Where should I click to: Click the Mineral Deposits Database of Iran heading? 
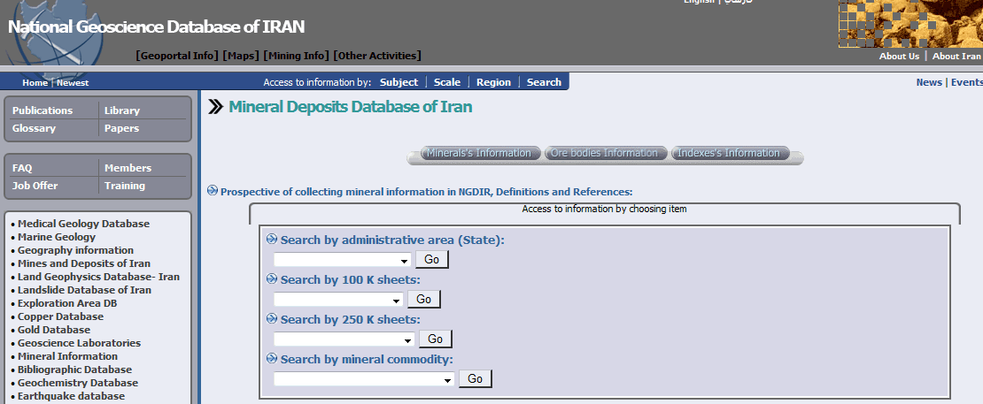[x=351, y=107]
